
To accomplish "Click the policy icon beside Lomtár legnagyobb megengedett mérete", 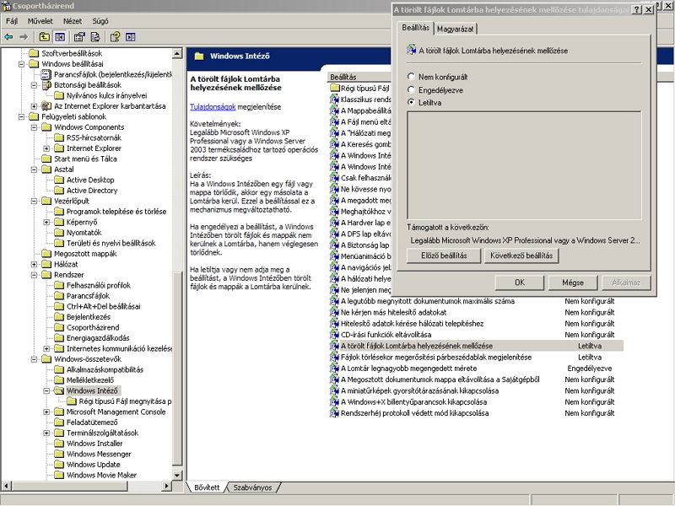I will (334, 369).
